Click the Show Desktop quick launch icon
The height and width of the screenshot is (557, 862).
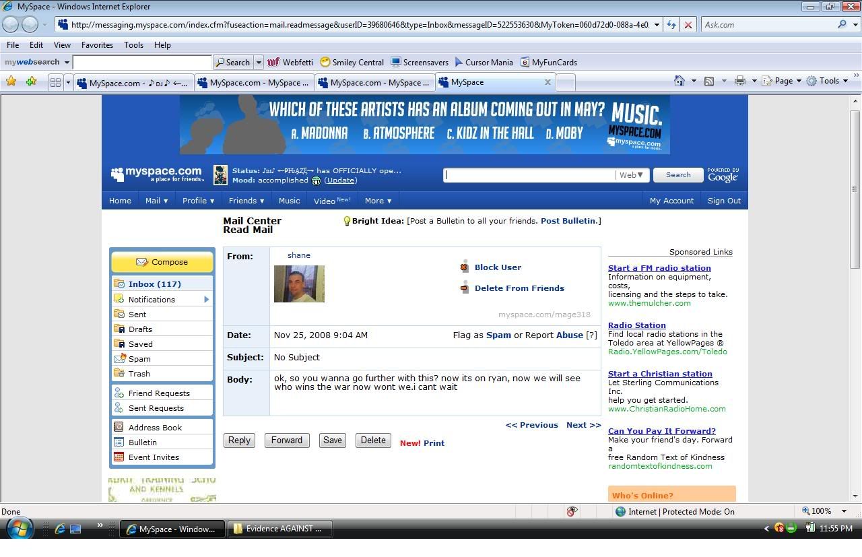click(x=75, y=529)
